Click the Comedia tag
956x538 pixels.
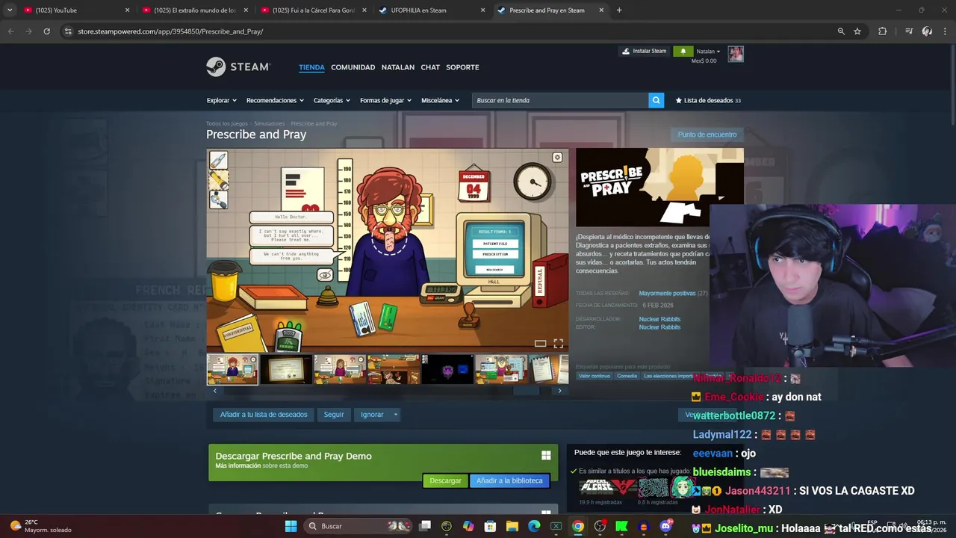pos(627,376)
